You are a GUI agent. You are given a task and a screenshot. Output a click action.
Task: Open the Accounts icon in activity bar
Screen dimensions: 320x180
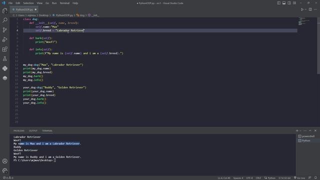[x=4, y=161]
